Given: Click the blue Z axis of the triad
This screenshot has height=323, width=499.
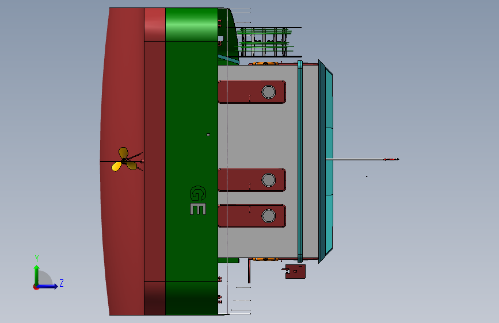Looking at the screenshot, I should pos(48,286).
